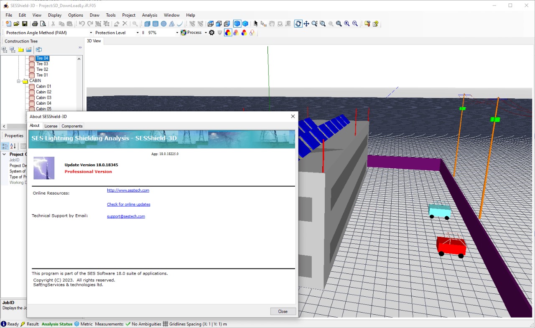Screen dimensions: 535x328
Task: Open the Analysis menu
Action: [x=150, y=15]
